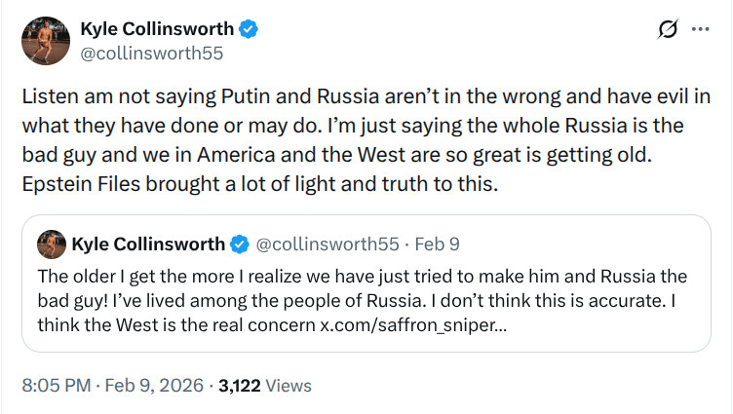733x414 pixels.
Task: Open the x.com/saffron_sniper link
Action: (412, 324)
